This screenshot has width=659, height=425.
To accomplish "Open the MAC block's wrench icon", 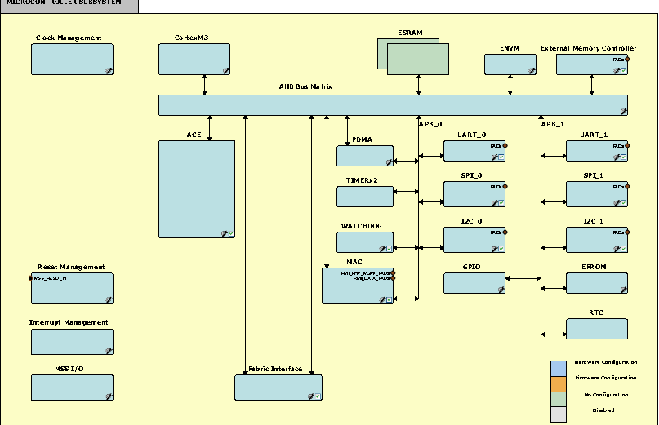I will (381, 299).
